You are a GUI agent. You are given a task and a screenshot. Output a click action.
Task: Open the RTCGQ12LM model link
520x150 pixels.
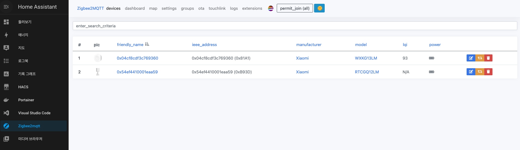pos(367,72)
